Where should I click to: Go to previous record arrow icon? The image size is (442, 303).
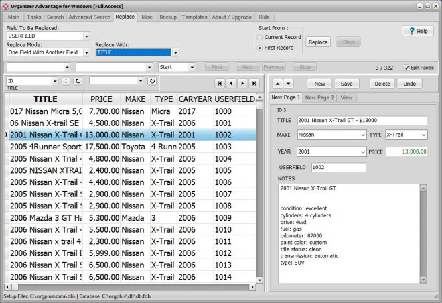(x=231, y=83)
